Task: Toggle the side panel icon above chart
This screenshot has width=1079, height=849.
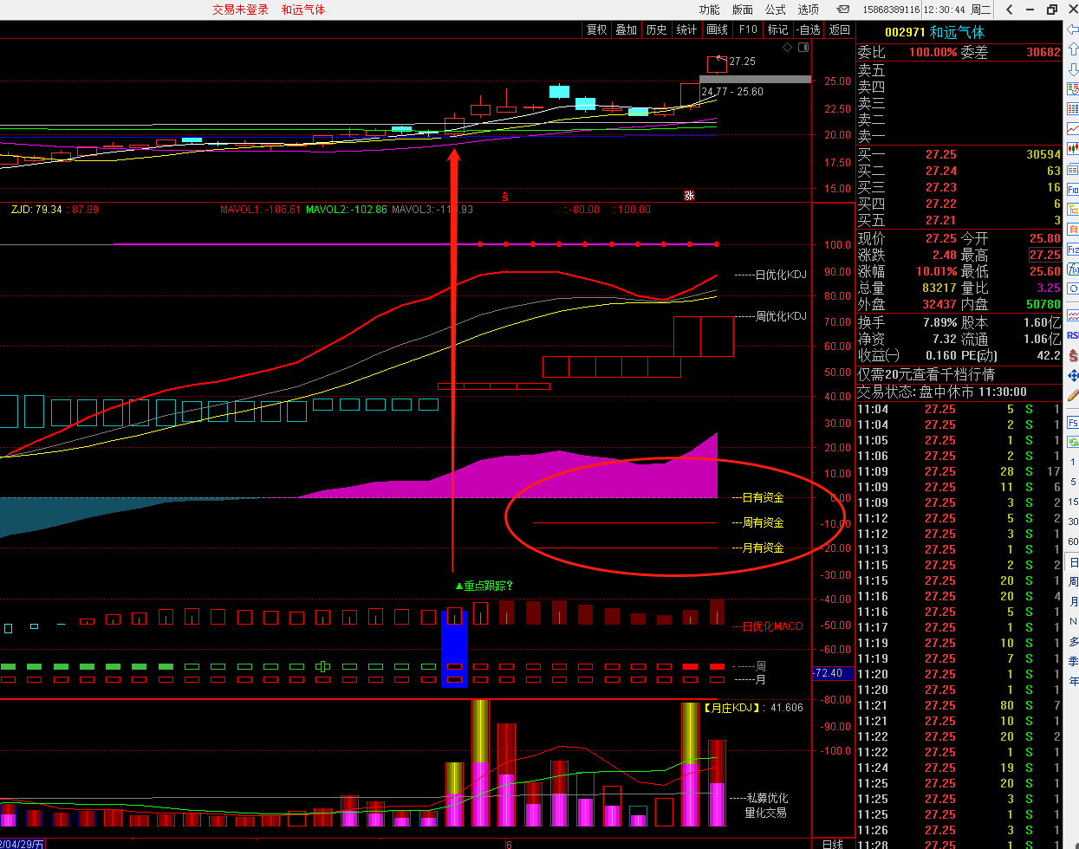Action: coord(803,48)
